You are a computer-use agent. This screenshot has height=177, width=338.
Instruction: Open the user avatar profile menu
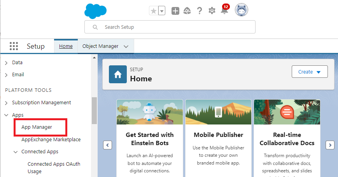pos(242,10)
